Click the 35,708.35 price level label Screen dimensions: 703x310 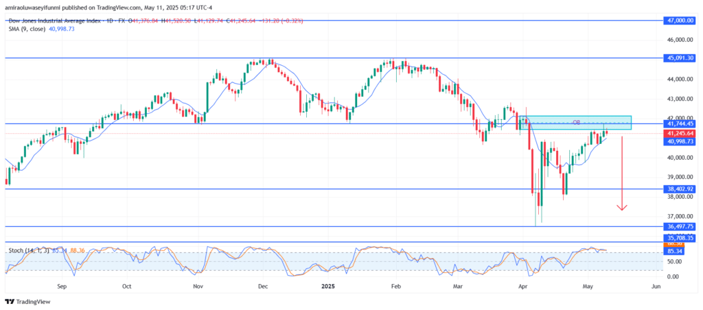[x=679, y=237]
